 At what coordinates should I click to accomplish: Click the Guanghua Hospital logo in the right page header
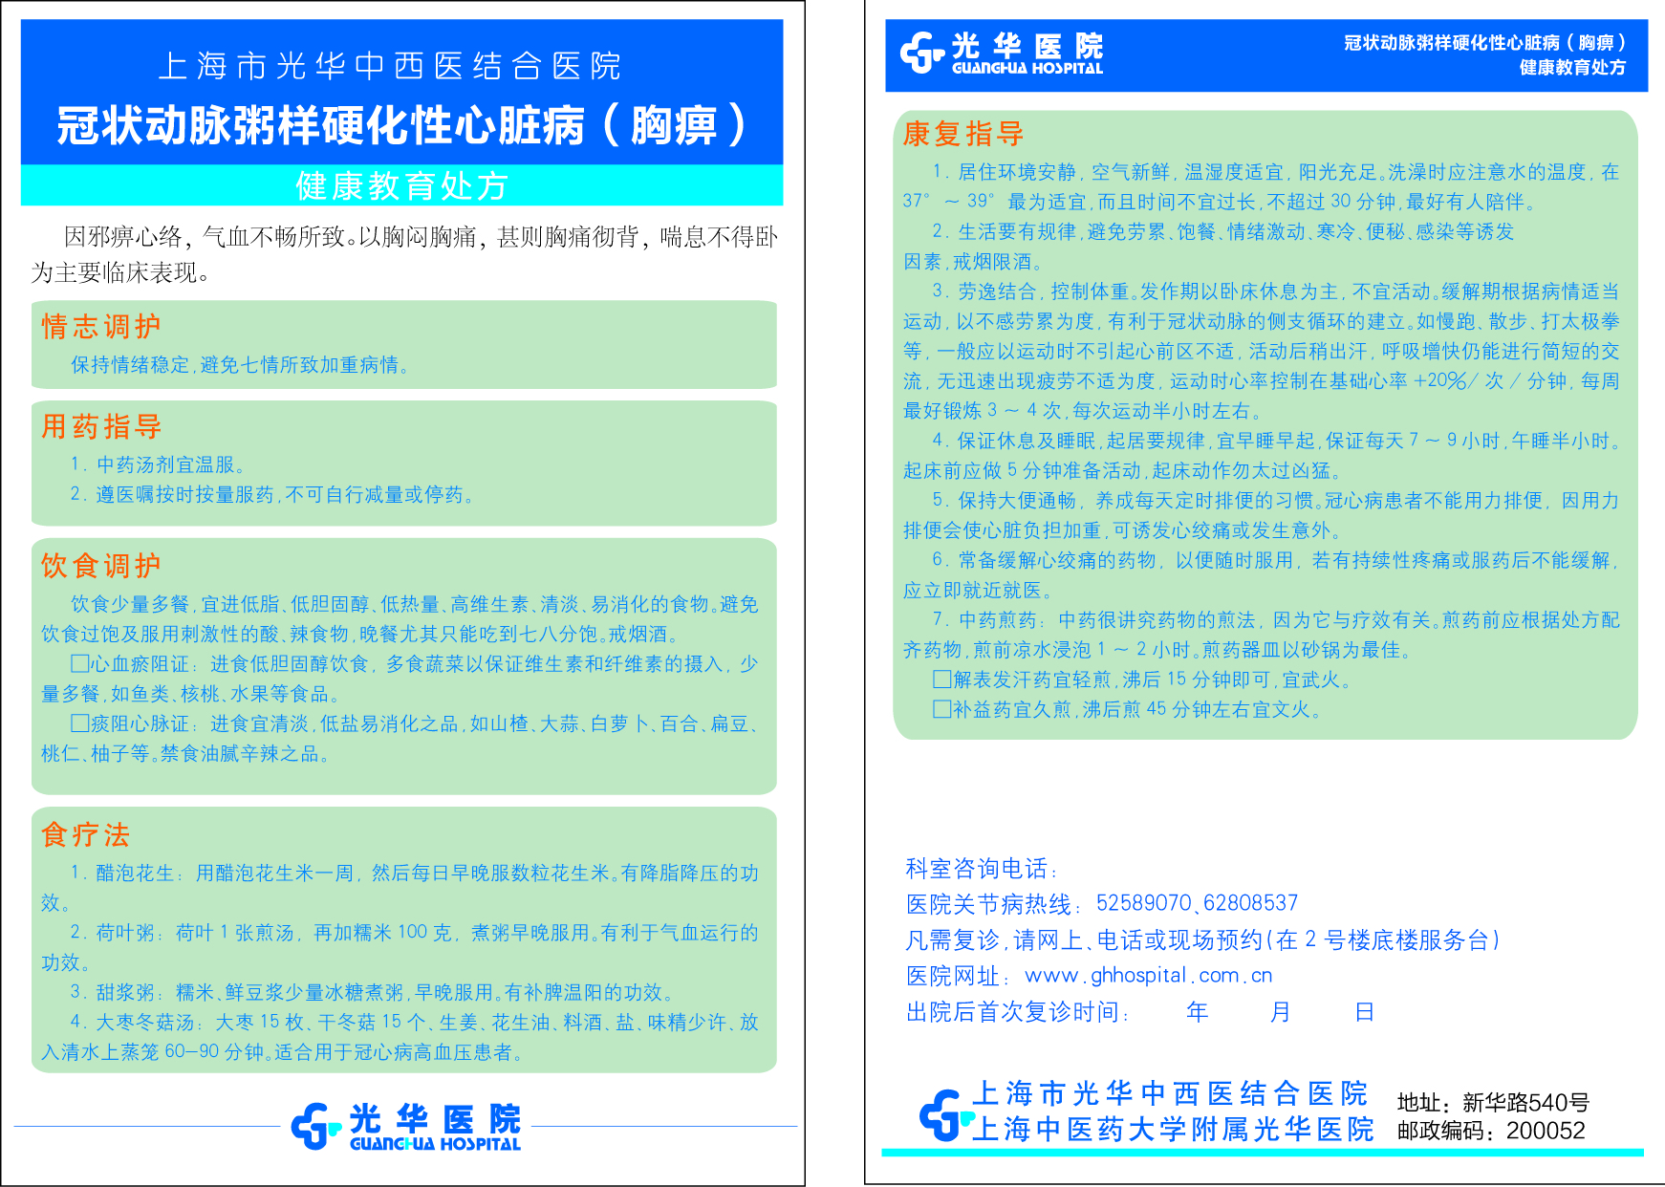click(x=1002, y=54)
